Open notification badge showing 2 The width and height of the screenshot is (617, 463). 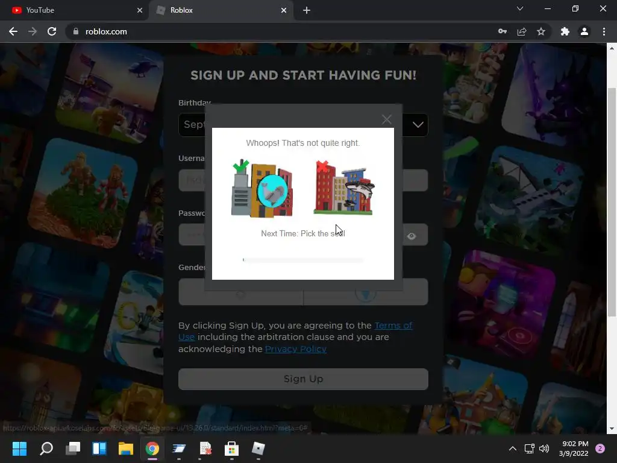click(600, 449)
